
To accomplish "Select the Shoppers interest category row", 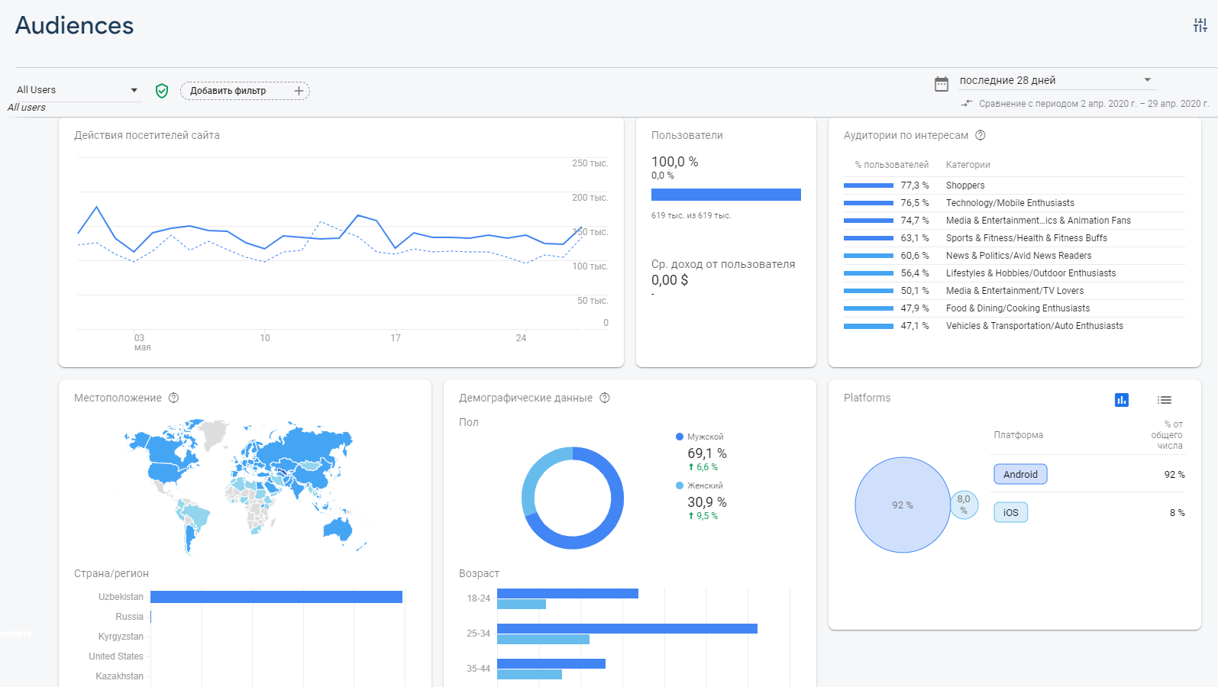I will pos(965,185).
